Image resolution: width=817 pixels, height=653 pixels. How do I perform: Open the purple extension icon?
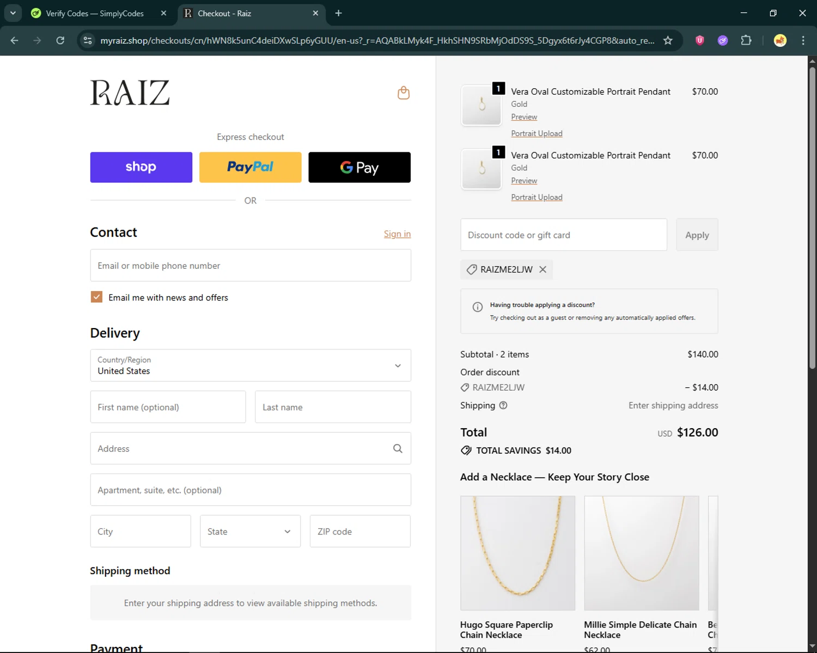(x=723, y=40)
